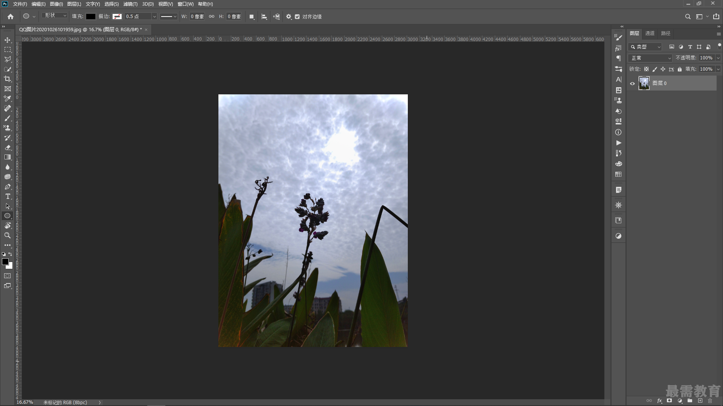Switch to the 通道 tab
The height and width of the screenshot is (406, 723).
pos(650,33)
